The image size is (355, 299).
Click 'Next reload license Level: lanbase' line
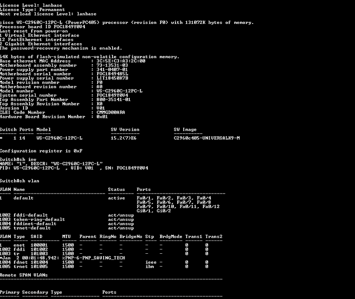(48, 14)
